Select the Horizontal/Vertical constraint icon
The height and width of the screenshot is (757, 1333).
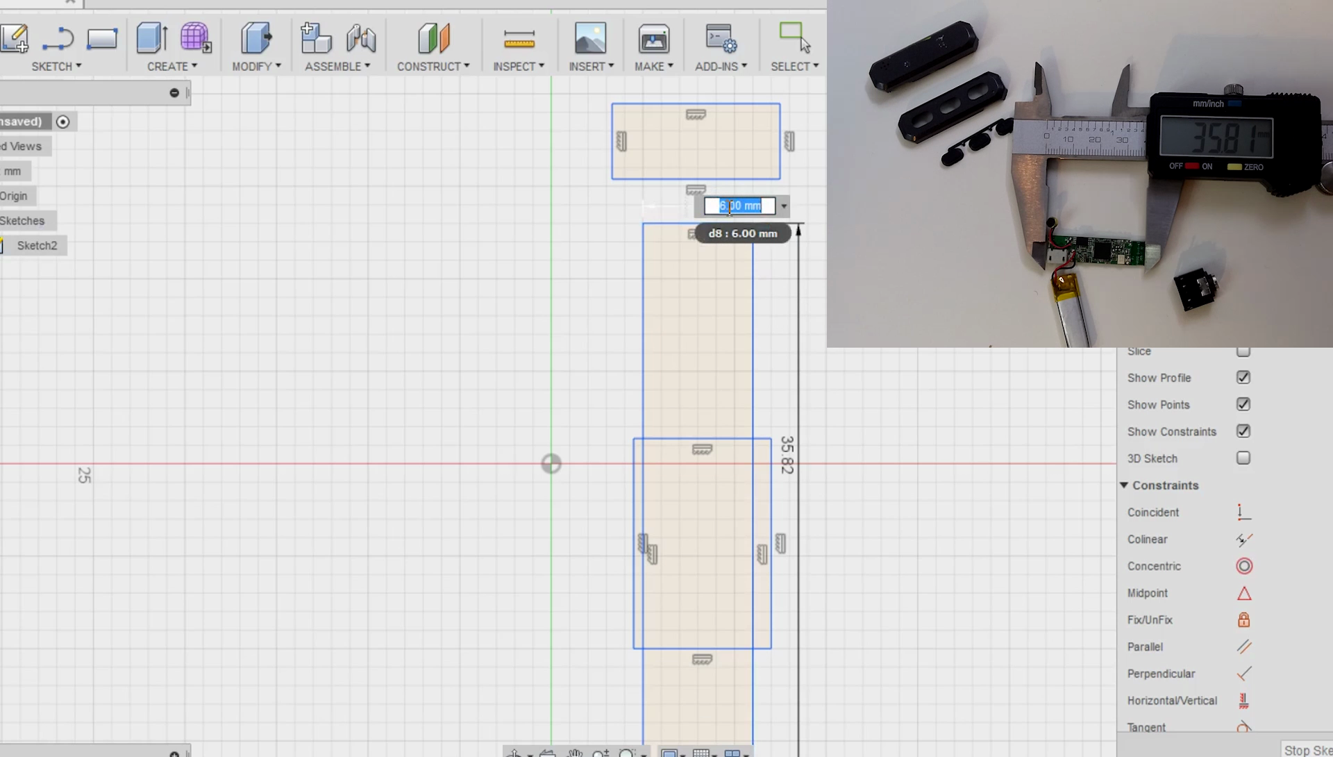click(x=1243, y=700)
